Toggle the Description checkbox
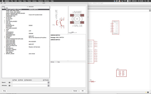 click(x=25, y=80)
